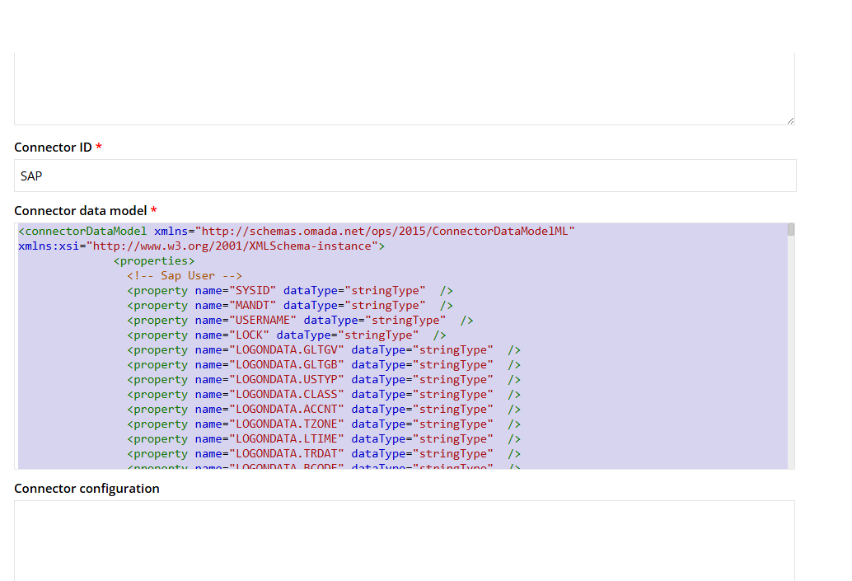Click the resize handle of the top text area
The height and width of the screenshot is (581, 852).
tap(790, 120)
